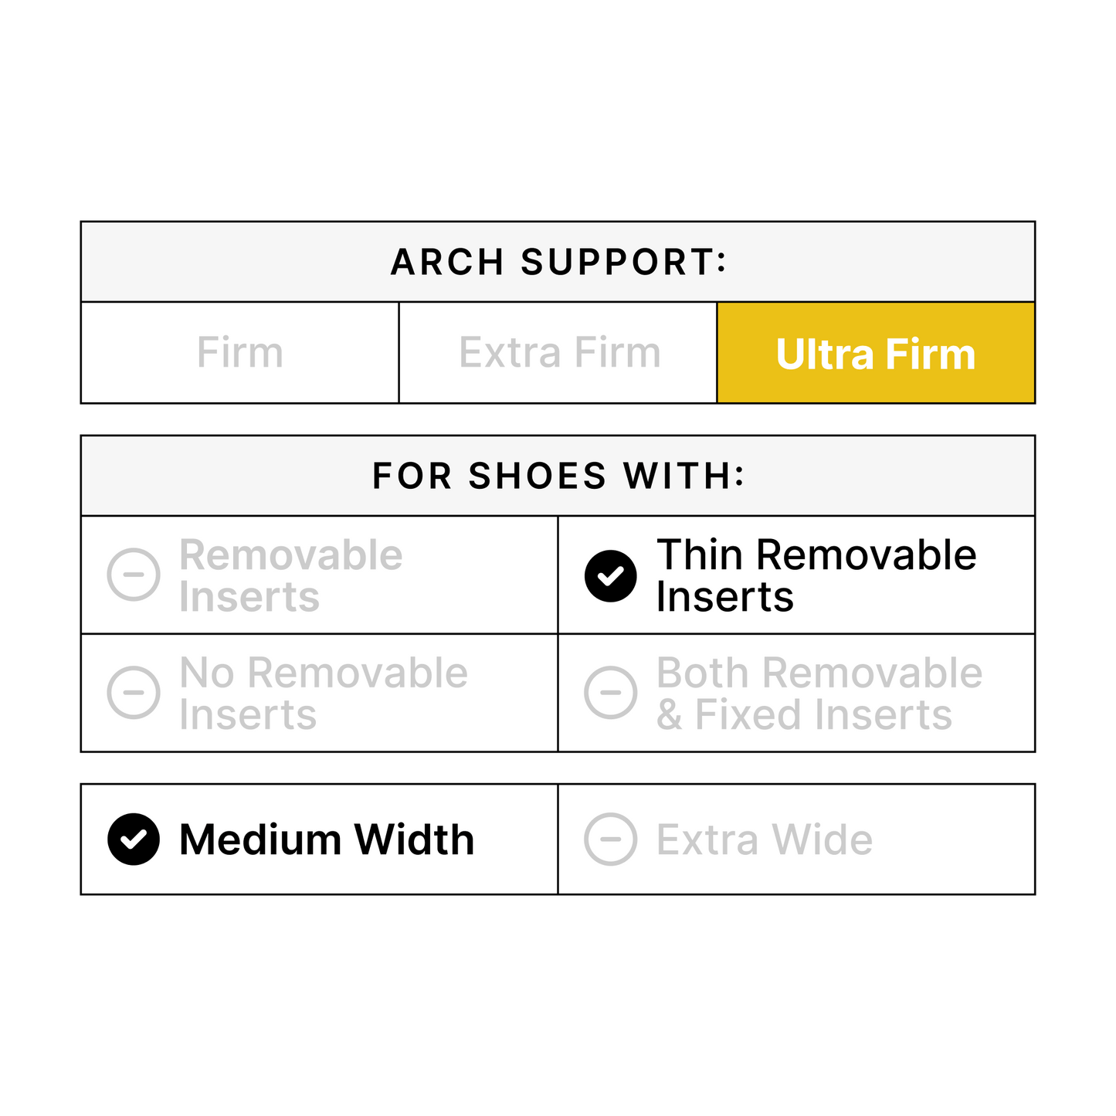
Task: Click the word "Inserts" under "No Removable"
Action: tap(248, 715)
